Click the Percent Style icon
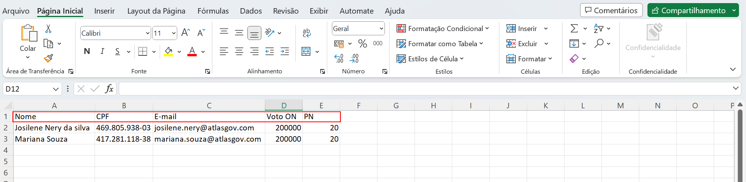This screenshot has height=182, width=746. [363, 43]
